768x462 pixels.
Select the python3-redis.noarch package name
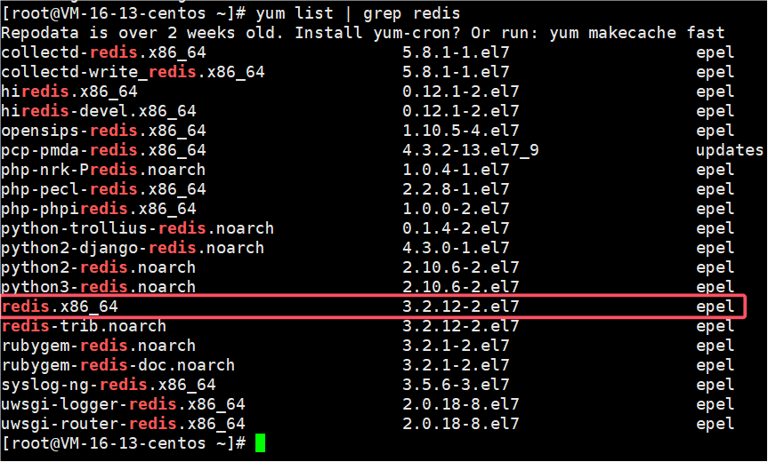(99, 286)
